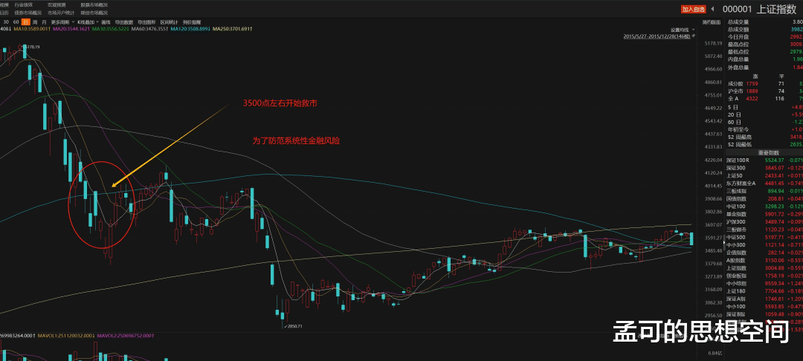Select the 上证180 index row

tap(764, 291)
